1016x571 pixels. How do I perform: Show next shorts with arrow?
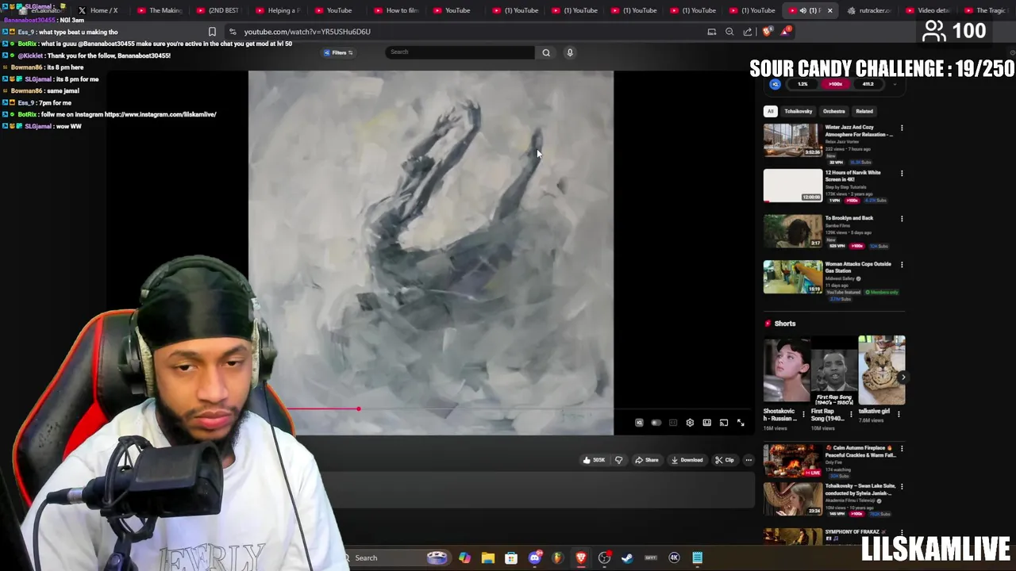[x=902, y=377]
